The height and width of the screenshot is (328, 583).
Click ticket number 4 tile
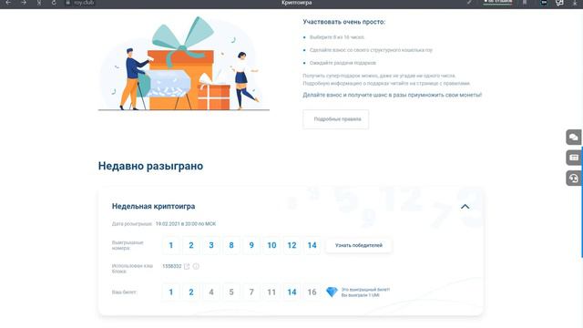(211, 292)
